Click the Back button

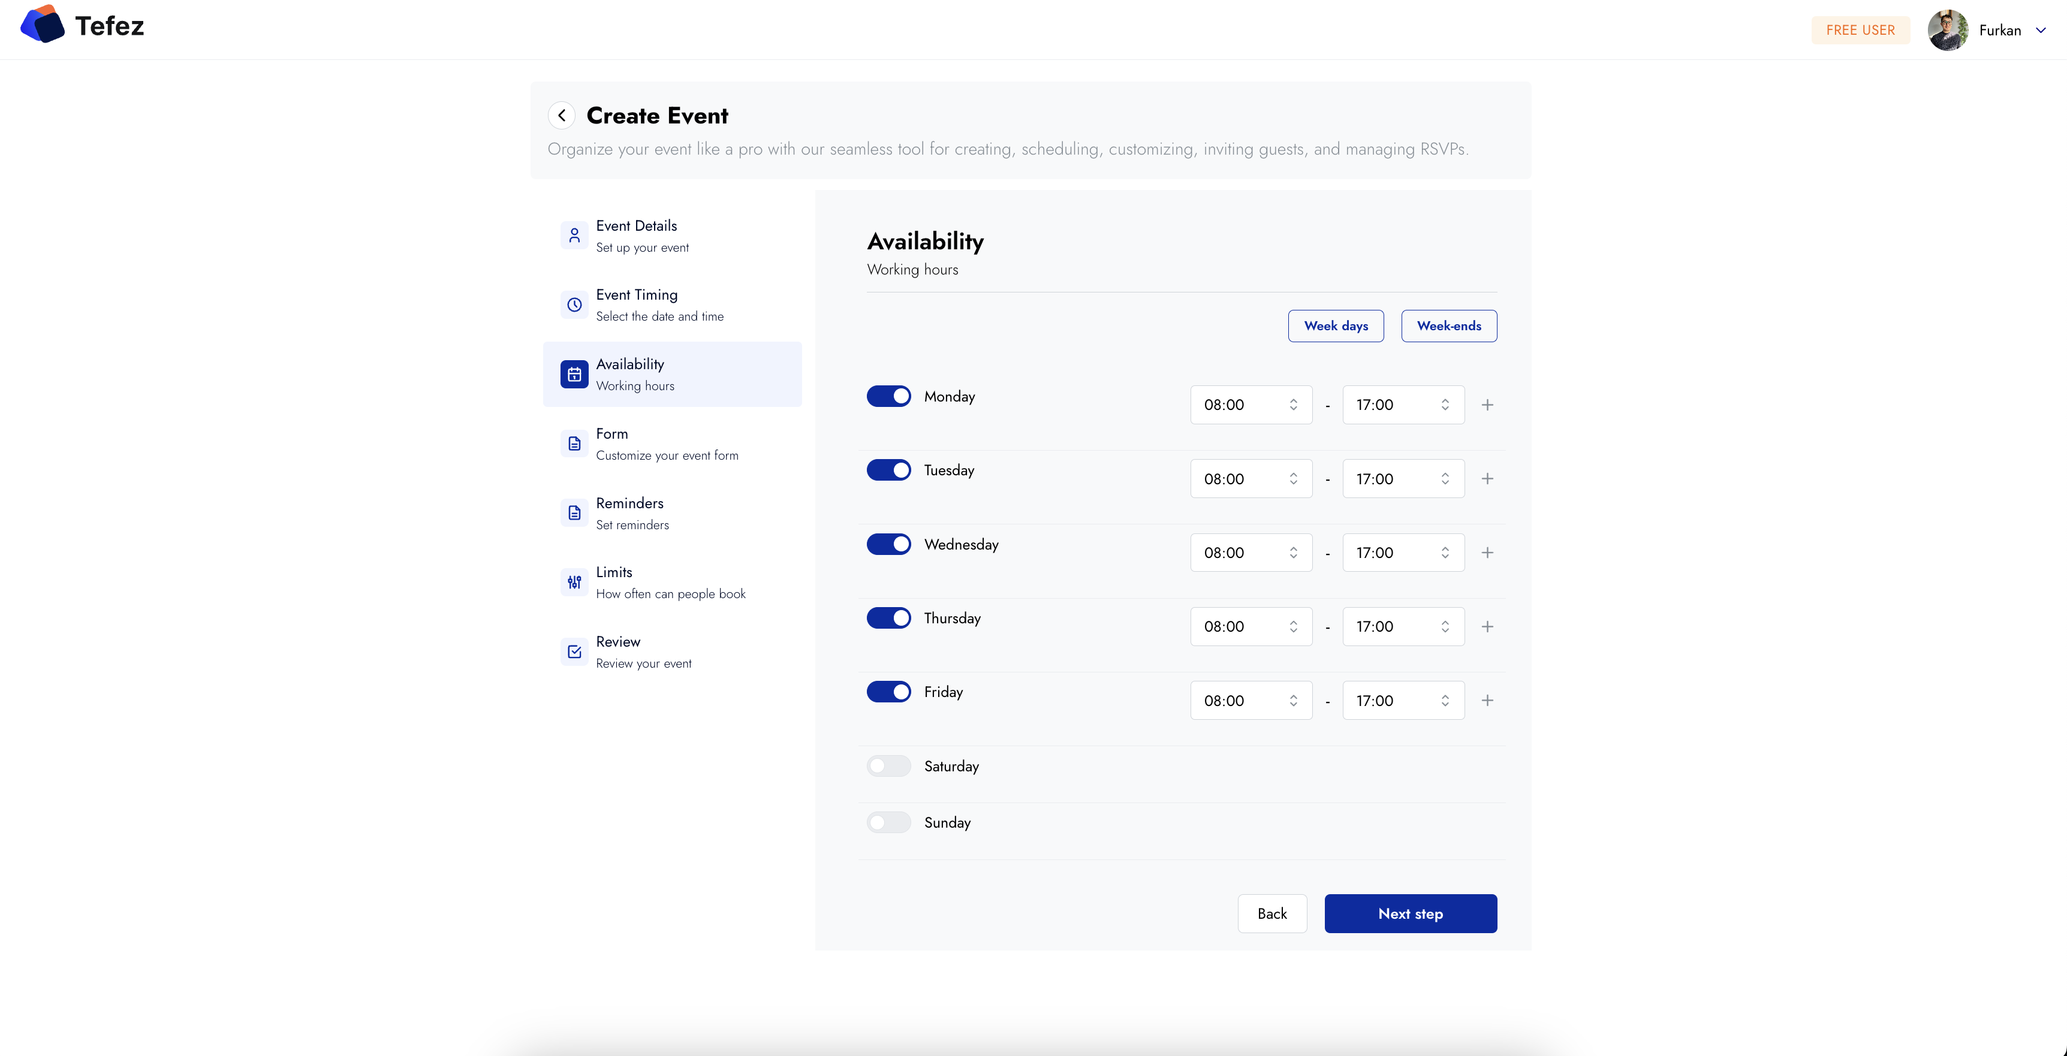1273,914
